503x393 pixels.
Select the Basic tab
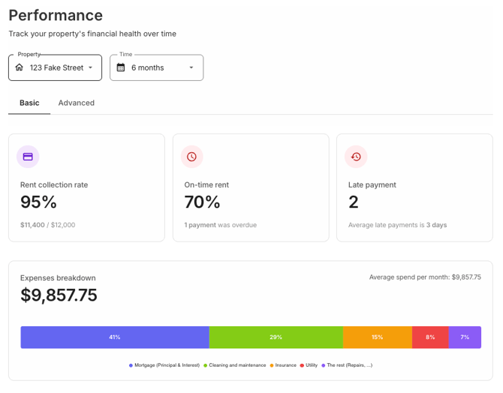pyautogui.click(x=29, y=103)
